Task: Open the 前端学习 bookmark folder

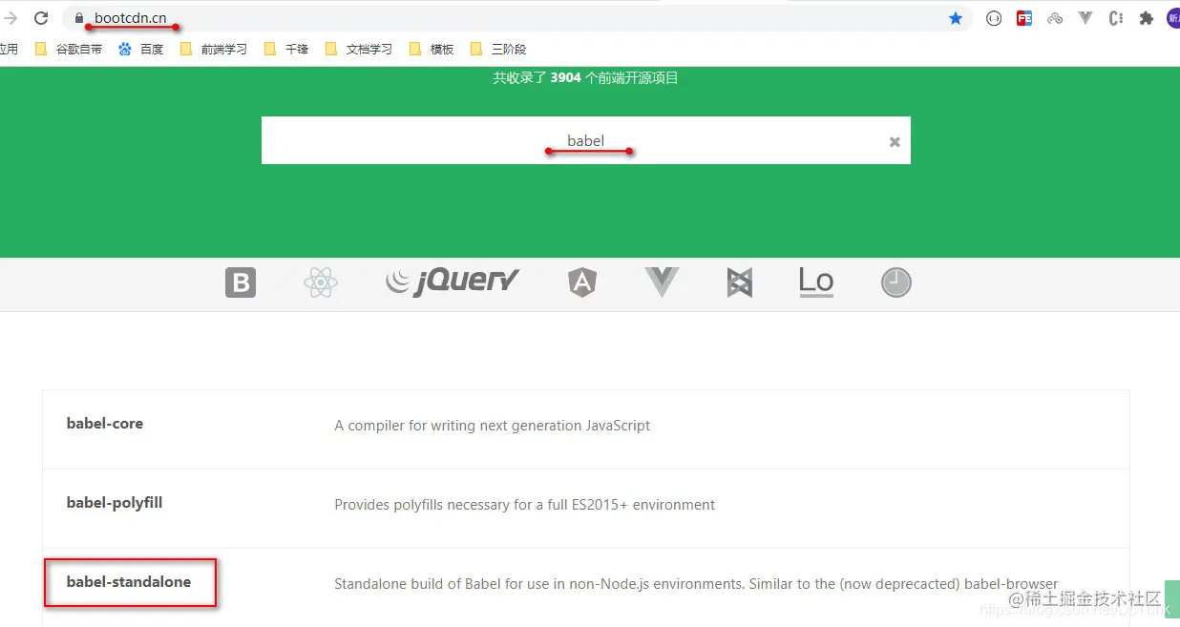Action: (x=214, y=49)
